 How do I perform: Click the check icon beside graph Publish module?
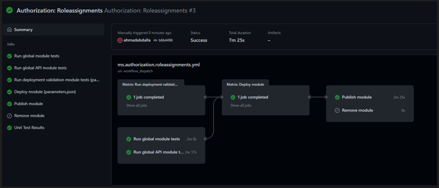click(337, 97)
